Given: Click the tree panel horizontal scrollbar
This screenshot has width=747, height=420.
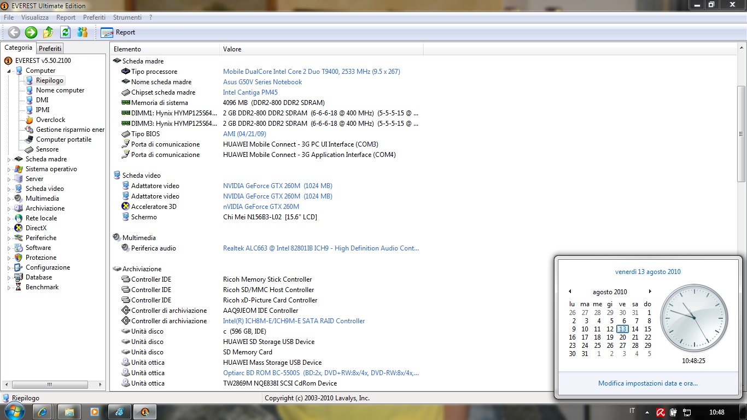Looking at the screenshot, I should point(49,384).
